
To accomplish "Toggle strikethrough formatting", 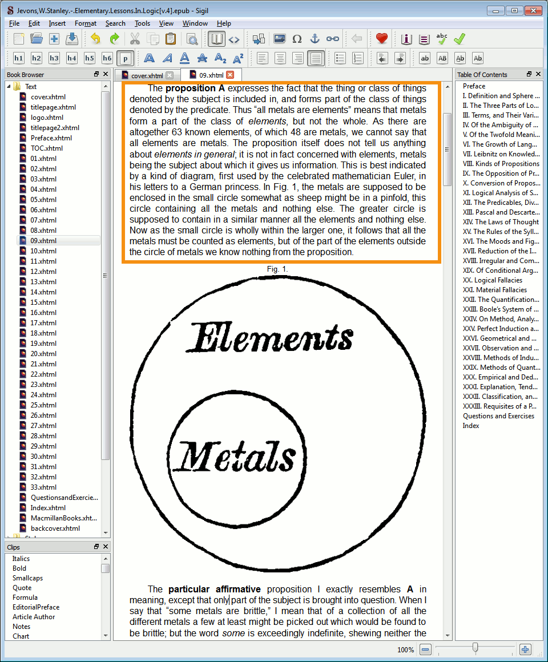I will 202,58.
